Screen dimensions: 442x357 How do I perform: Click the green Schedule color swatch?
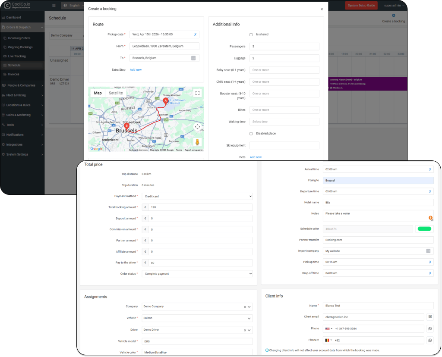click(424, 229)
